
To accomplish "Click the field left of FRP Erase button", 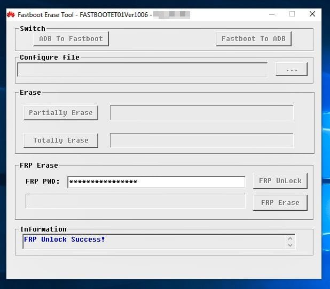I will [x=135, y=201].
